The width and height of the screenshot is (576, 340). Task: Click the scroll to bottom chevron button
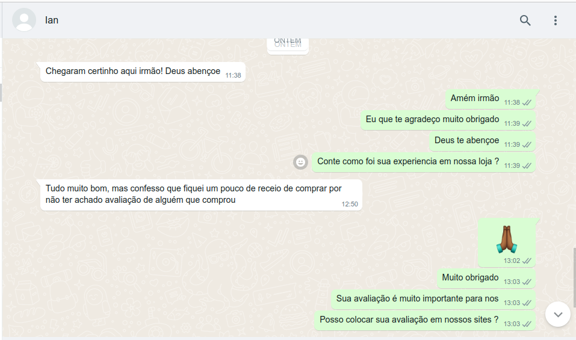click(558, 314)
